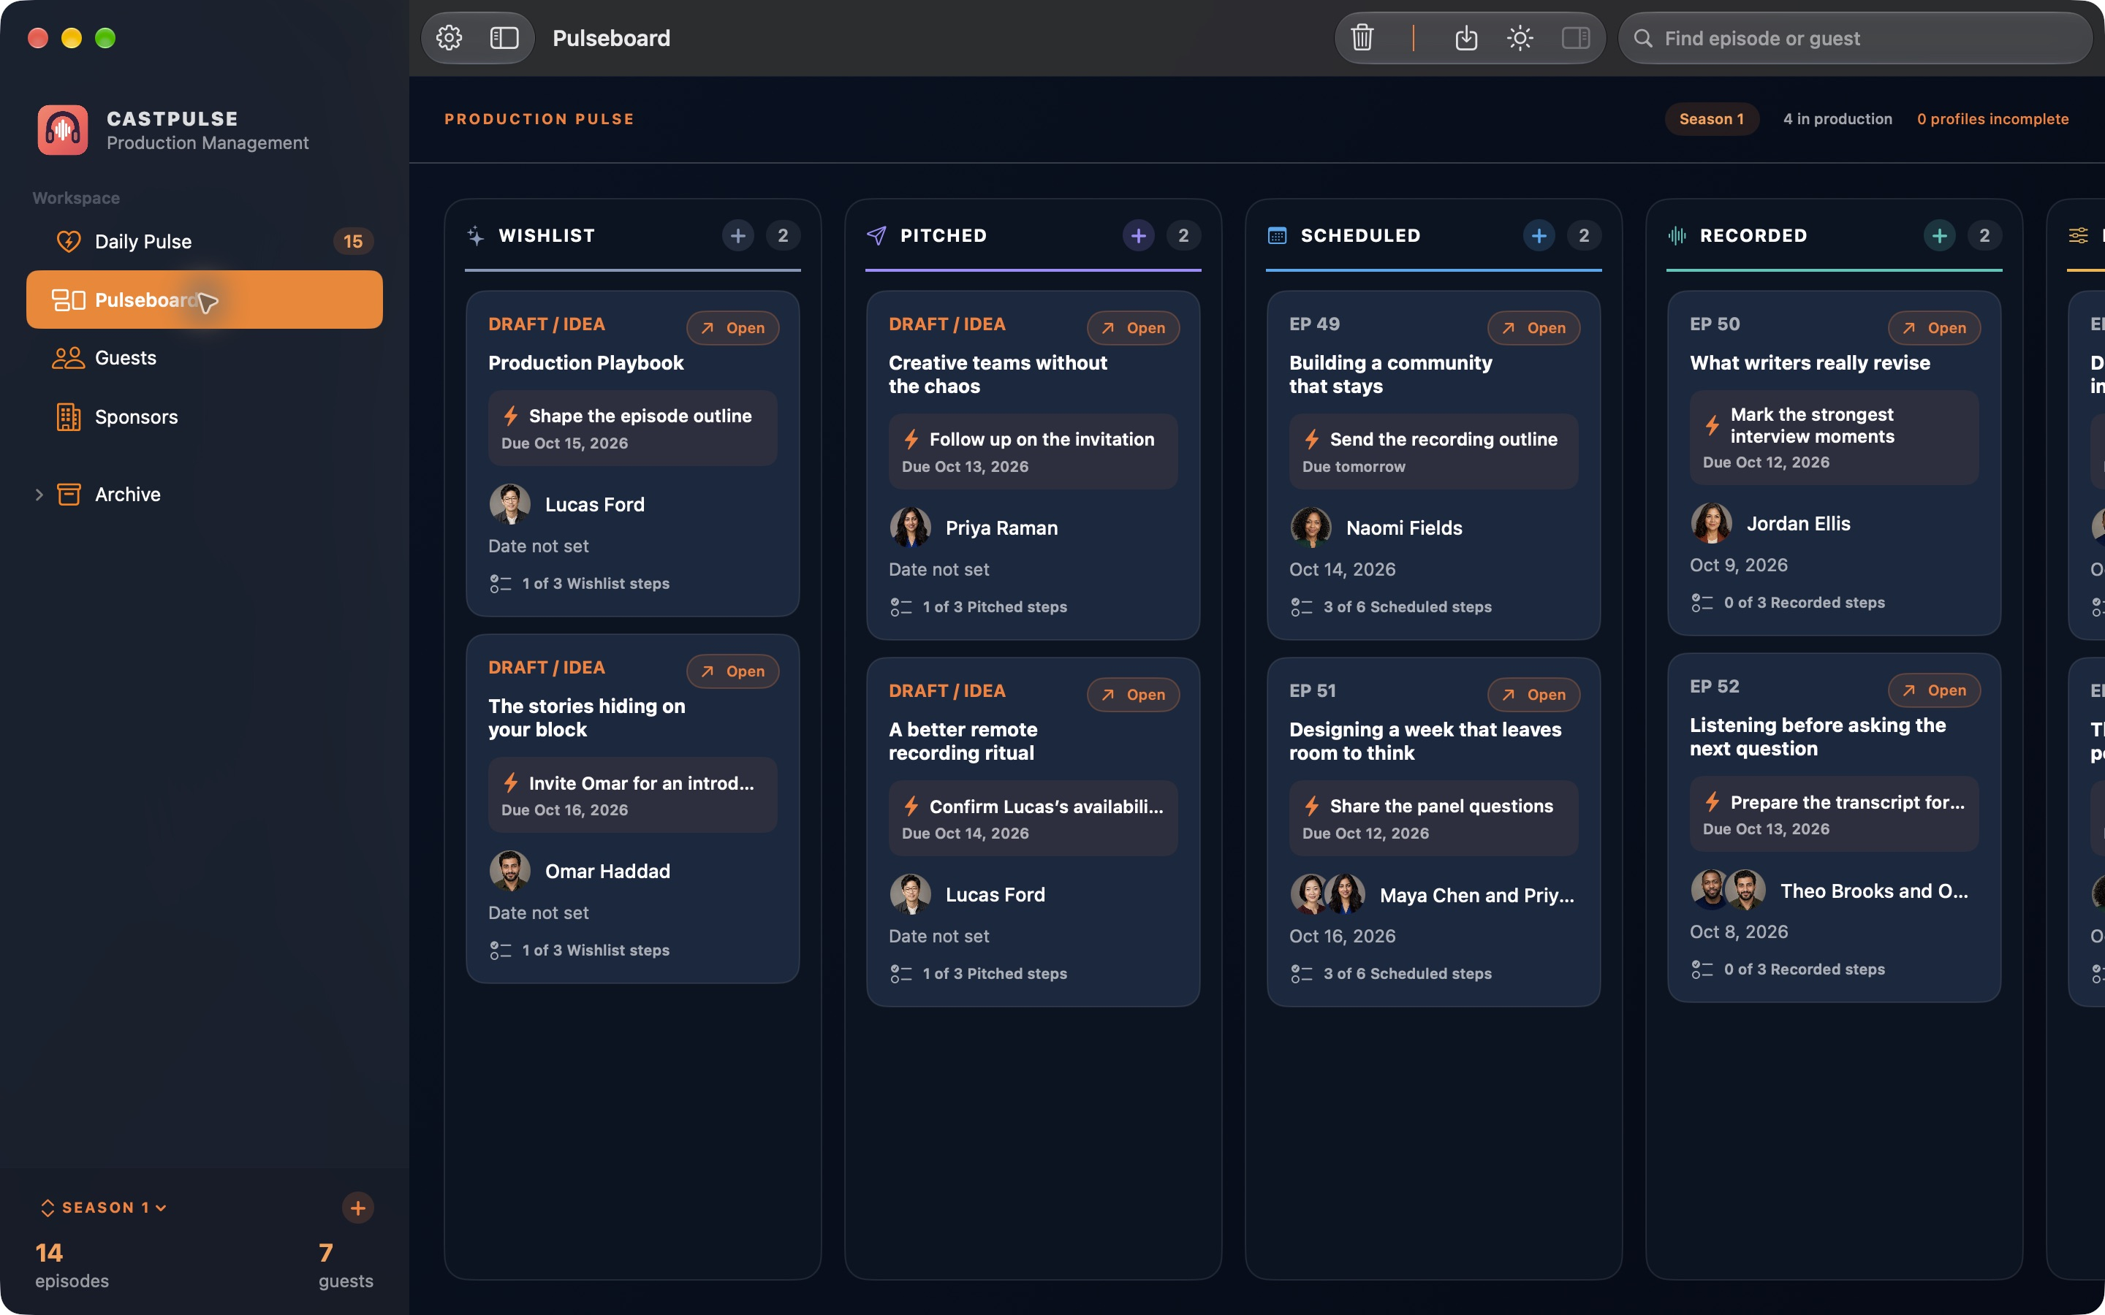This screenshot has width=2105, height=1315.
Task: Open Daily Pulse in sidebar
Action: pos(205,241)
